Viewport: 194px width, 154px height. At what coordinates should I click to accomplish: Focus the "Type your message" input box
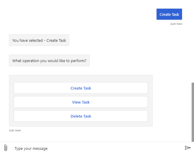tap(96, 148)
